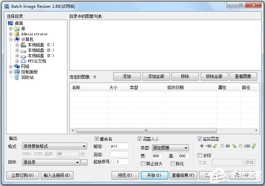Click the green -90 rotate arrow icon
The height and width of the screenshot is (186, 265).
click(x=215, y=146)
